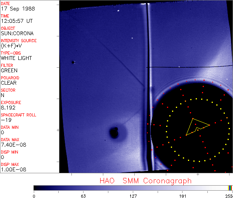Screen dimensions: 233x198
Task: Click the large dark circular blob in the corona
Action: click(x=114, y=133)
